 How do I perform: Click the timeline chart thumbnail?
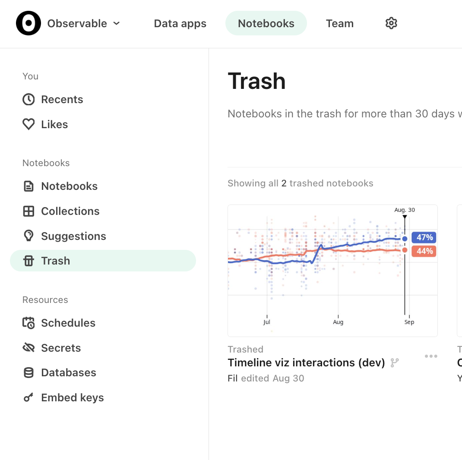coord(332,271)
